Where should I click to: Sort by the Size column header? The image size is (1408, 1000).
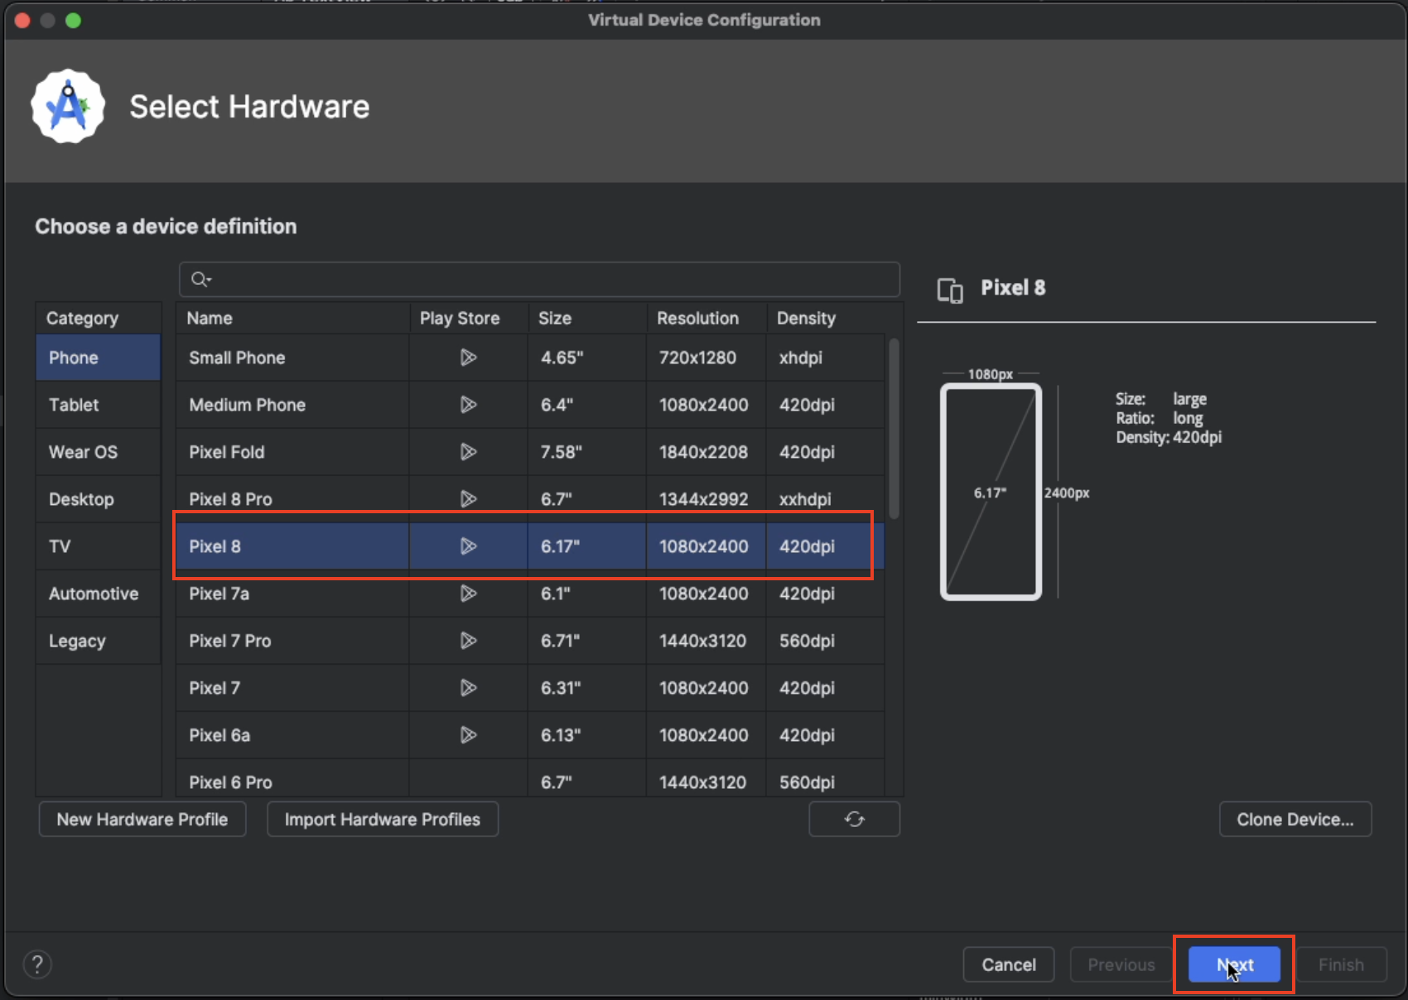[586, 318]
